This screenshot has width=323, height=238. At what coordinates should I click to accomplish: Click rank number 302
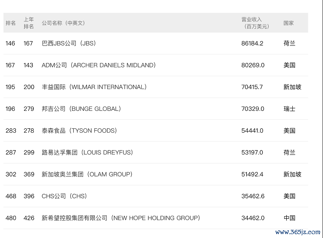pos(11,174)
